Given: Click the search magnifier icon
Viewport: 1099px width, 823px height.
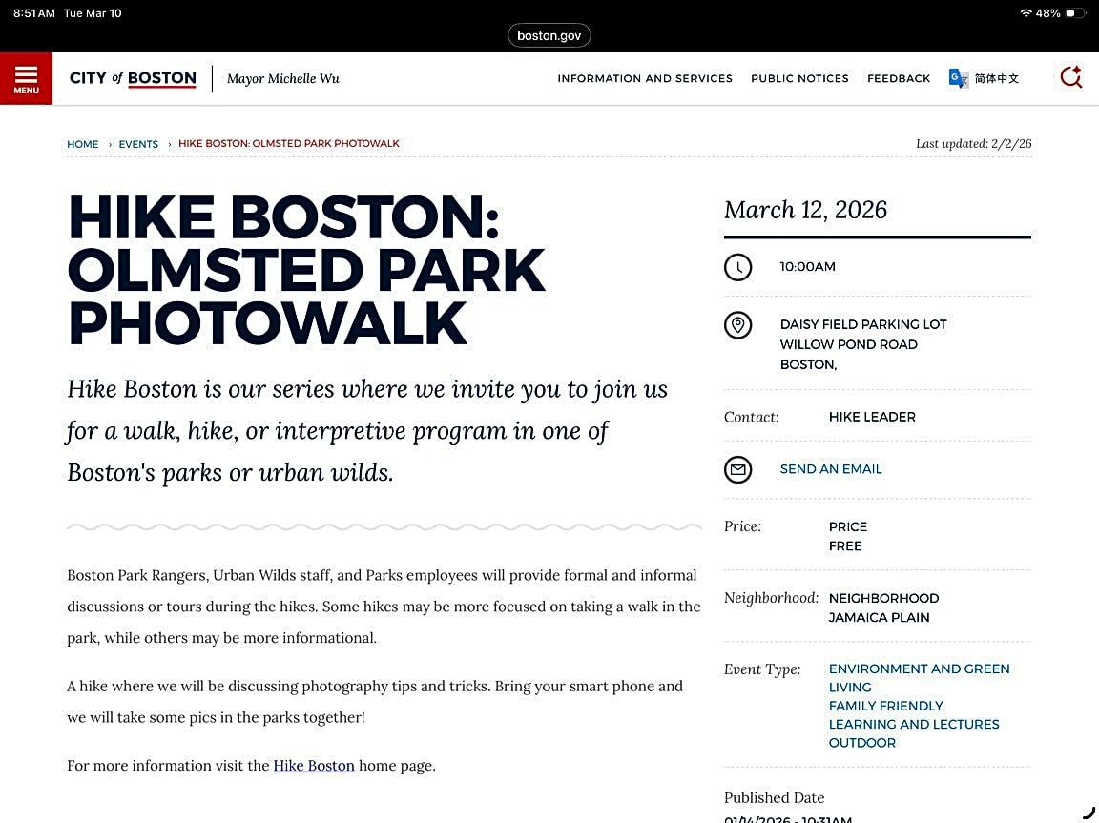Looking at the screenshot, I should [1070, 77].
